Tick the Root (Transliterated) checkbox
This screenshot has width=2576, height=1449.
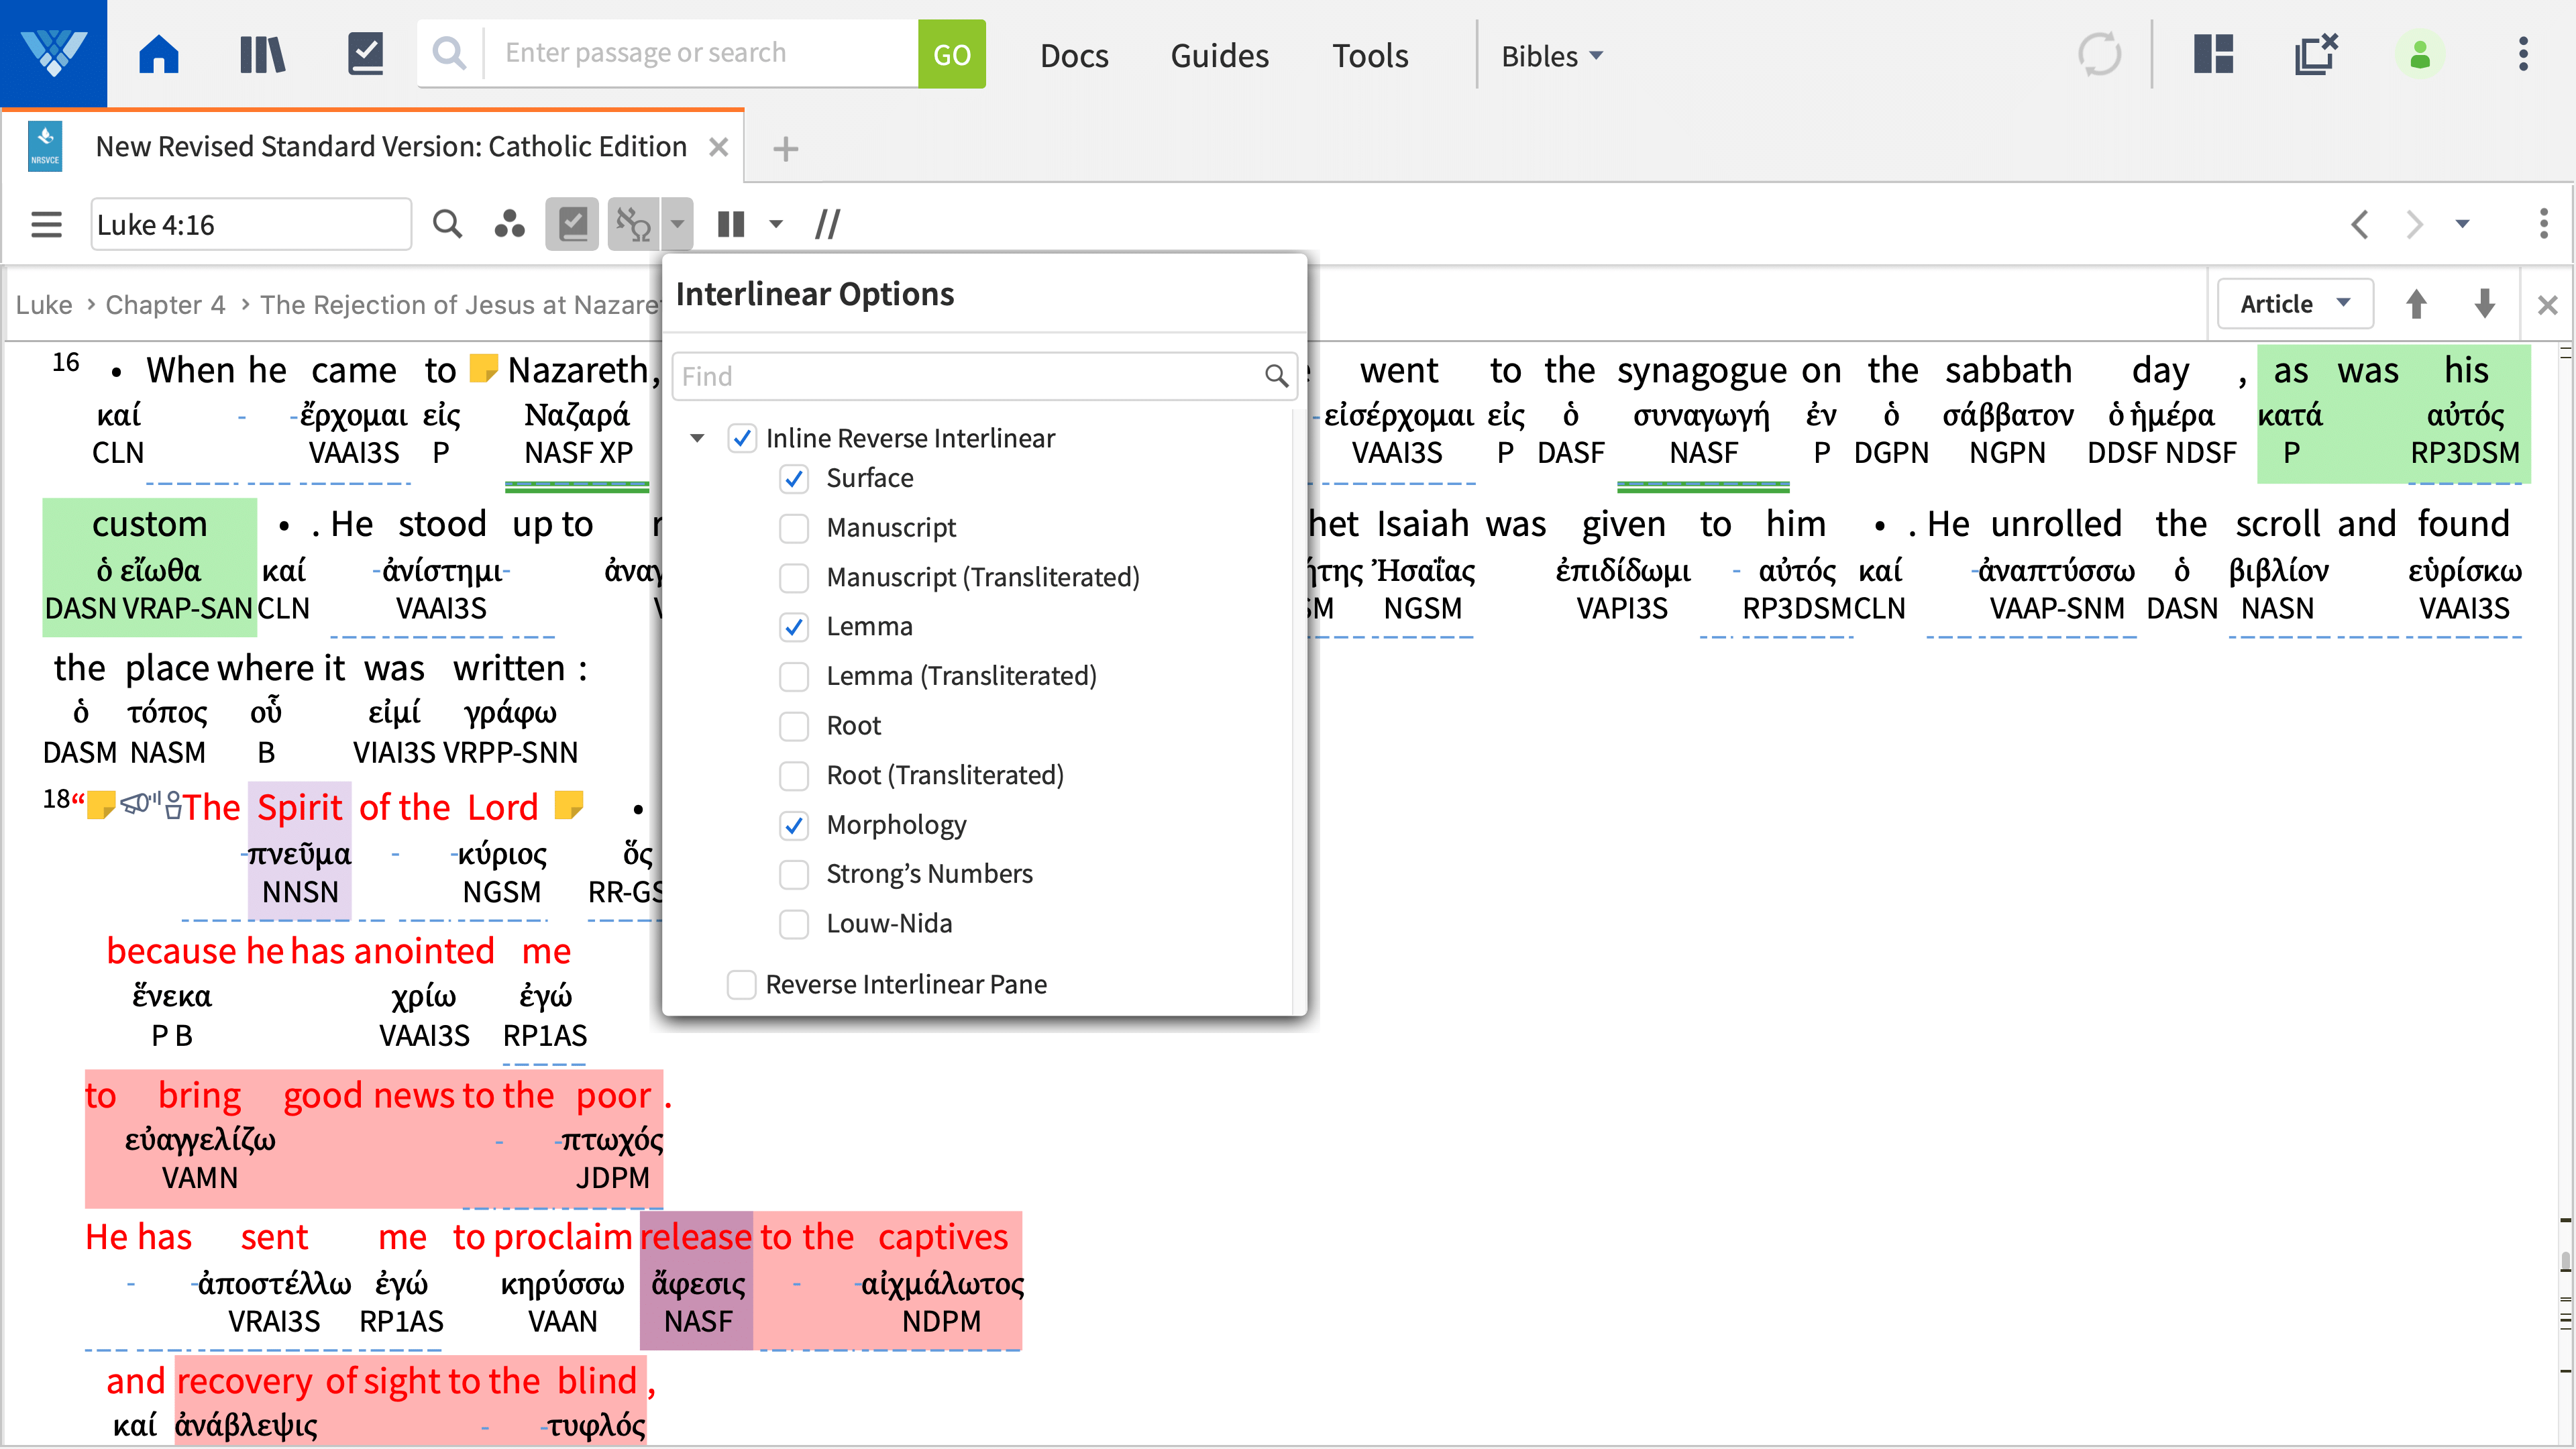pos(794,775)
